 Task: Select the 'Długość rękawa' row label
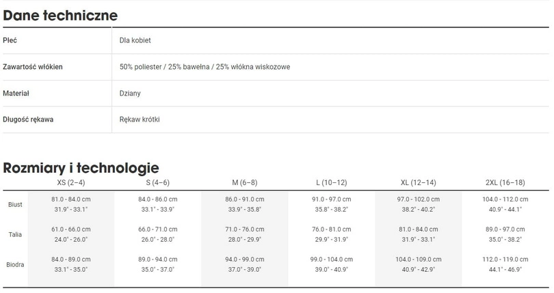click(29, 120)
